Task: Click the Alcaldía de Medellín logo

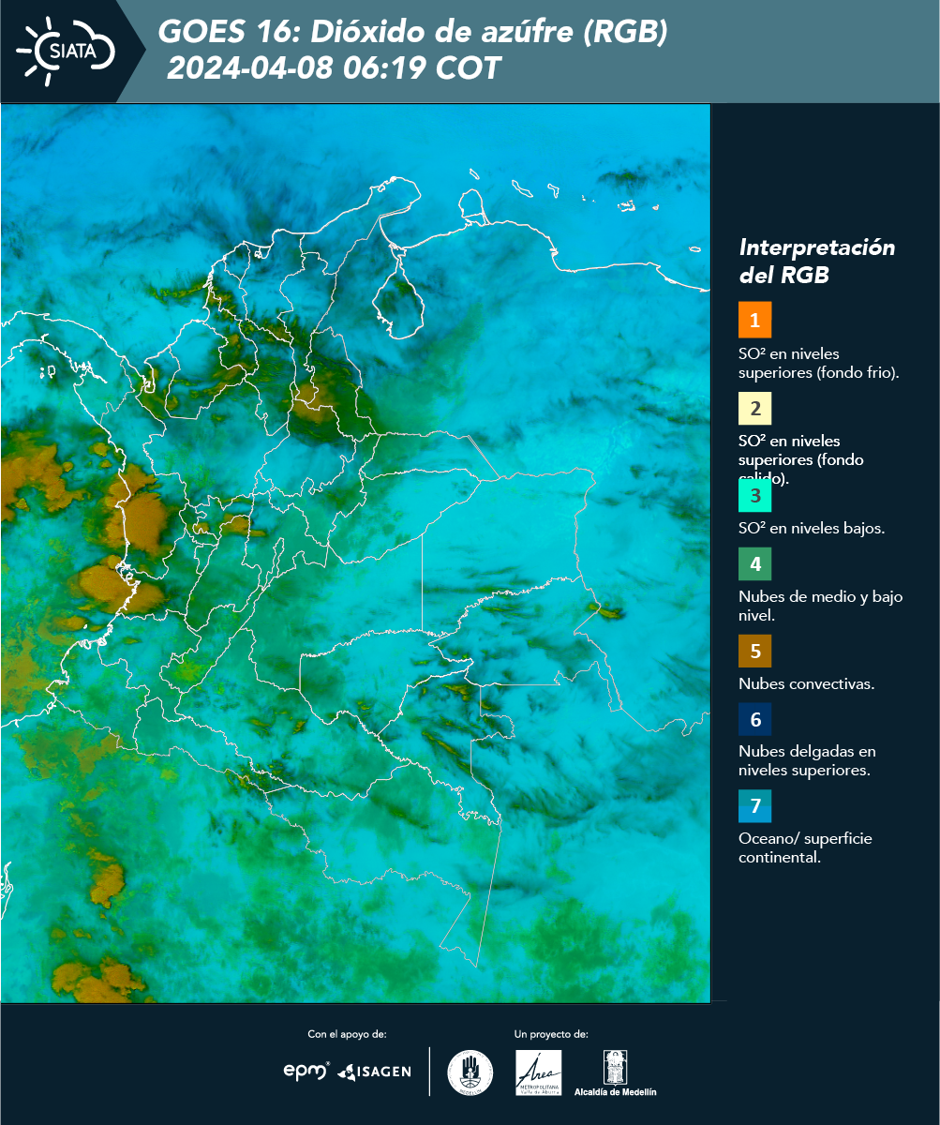Action: pos(615,1072)
